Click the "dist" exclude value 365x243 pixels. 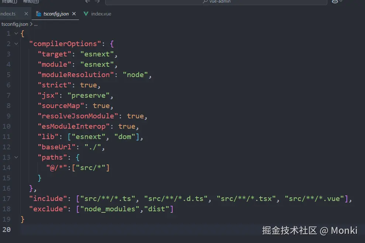156,209
